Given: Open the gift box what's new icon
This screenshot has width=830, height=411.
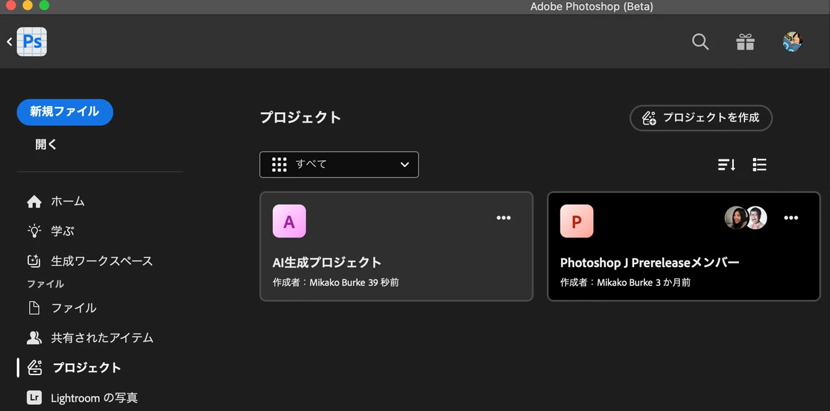Looking at the screenshot, I should [745, 42].
